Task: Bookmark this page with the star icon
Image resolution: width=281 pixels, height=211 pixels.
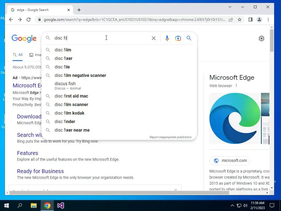Action: pyautogui.click(x=240, y=20)
